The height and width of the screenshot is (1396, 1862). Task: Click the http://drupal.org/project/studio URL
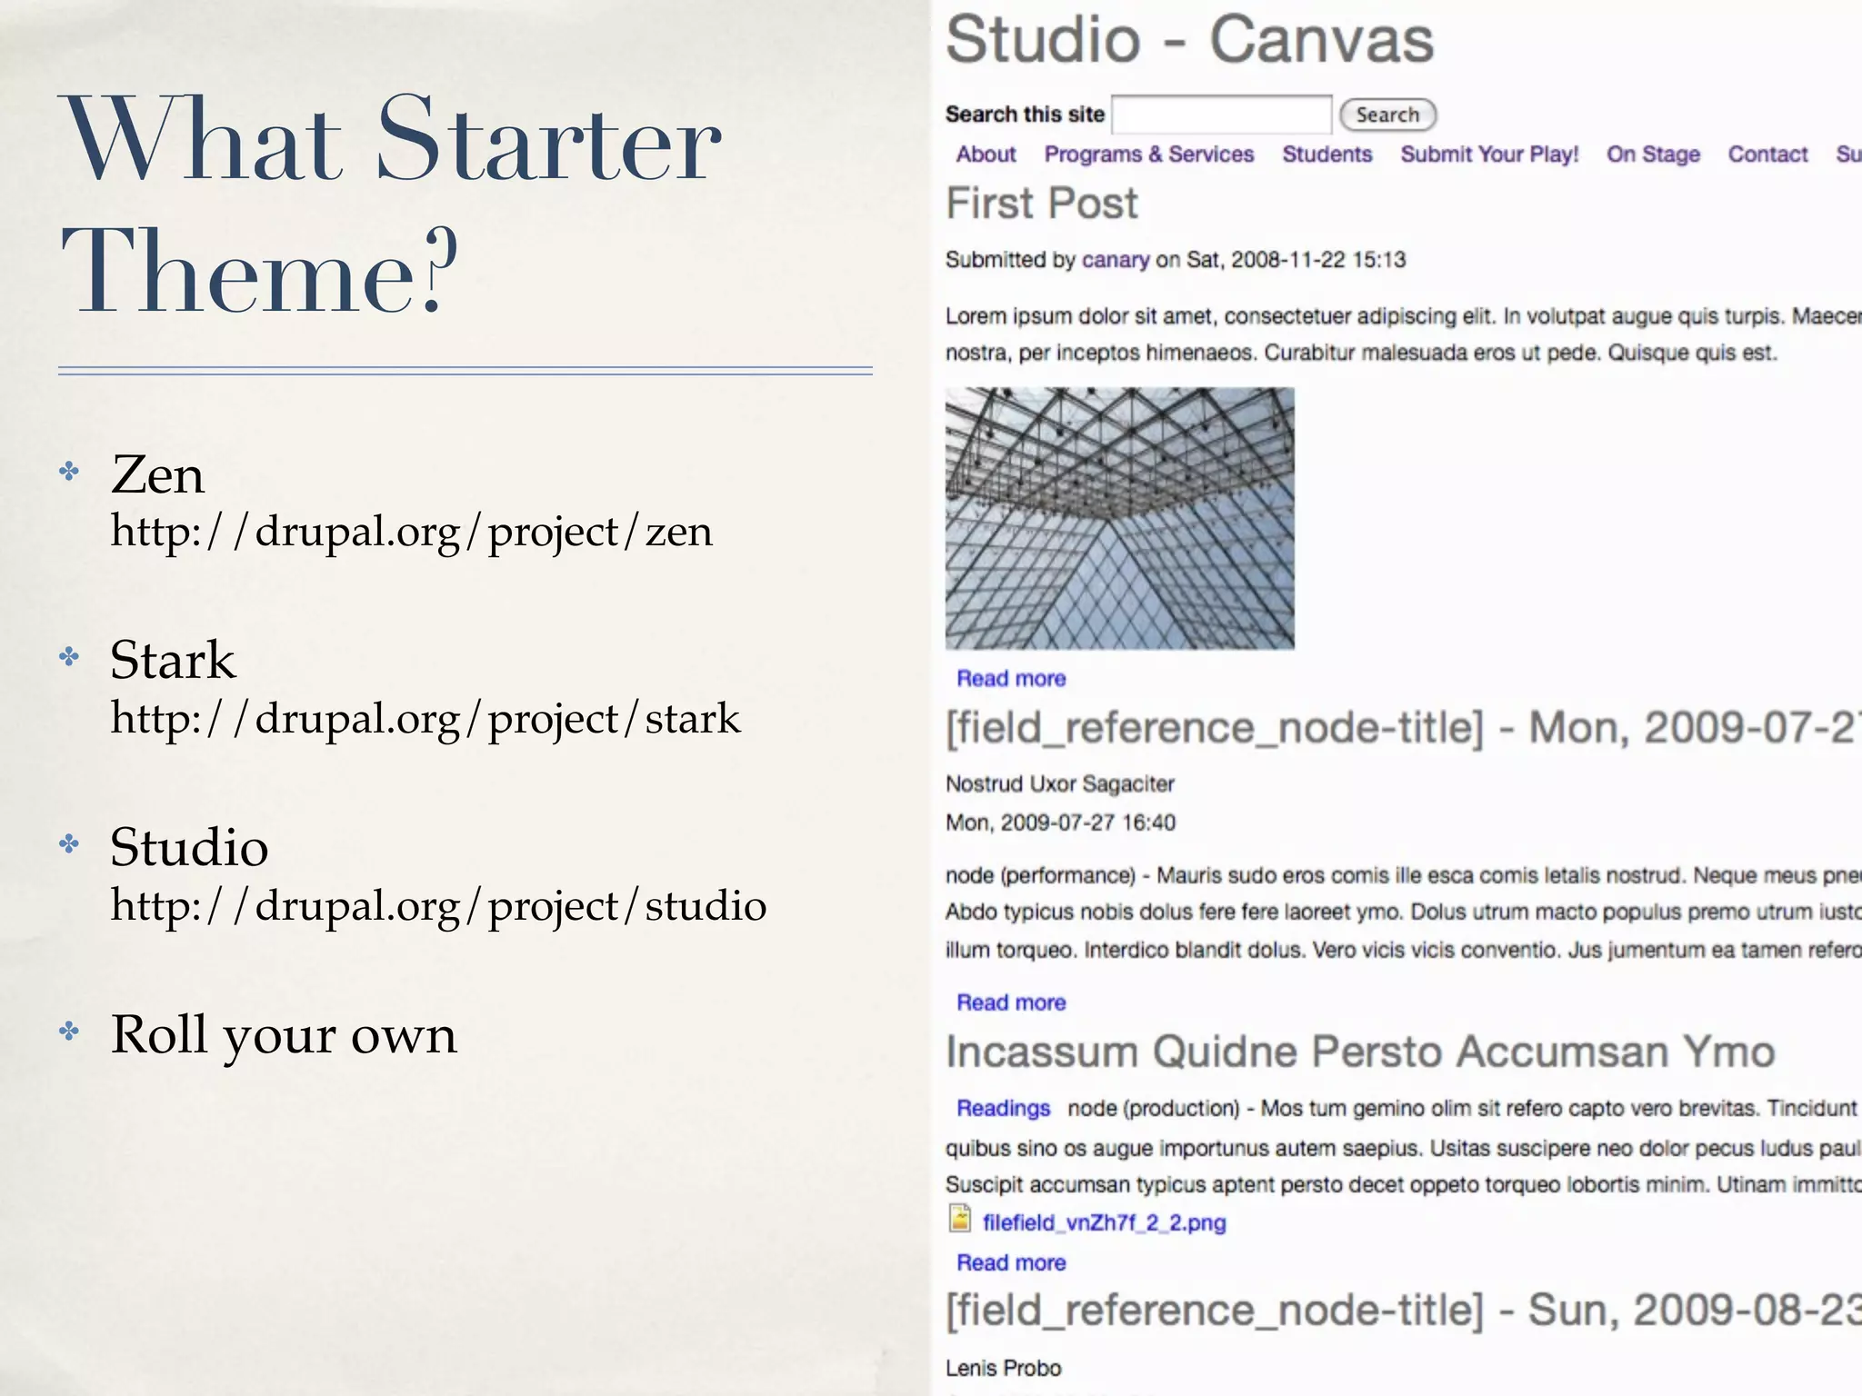[438, 906]
